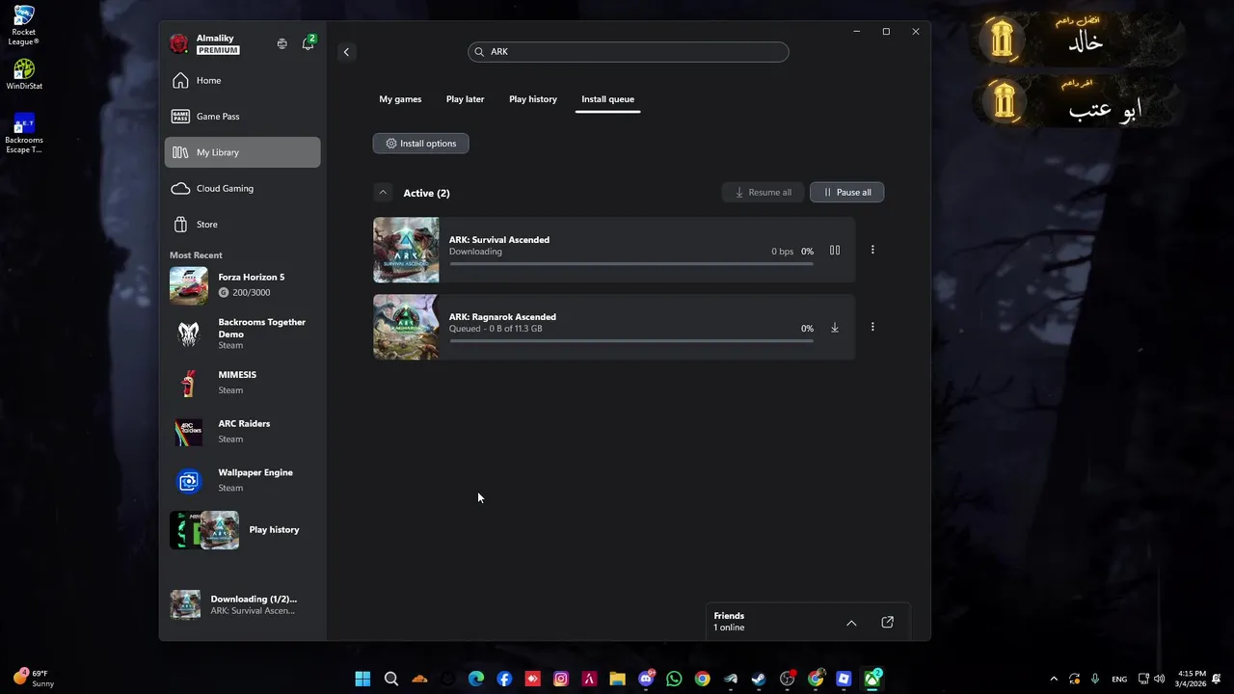Image resolution: width=1234 pixels, height=694 pixels.
Task: Open more options for ARK: Survival Ascended
Action: [872, 250]
